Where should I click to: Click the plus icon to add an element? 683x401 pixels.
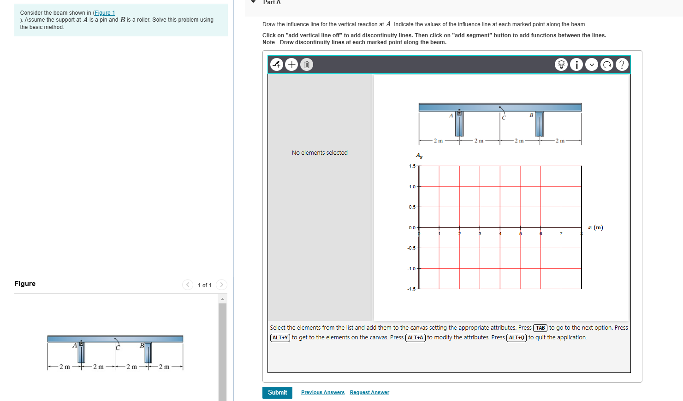(x=291, y=64)
